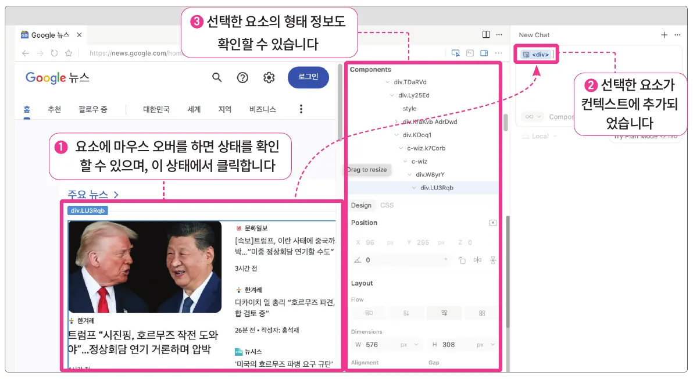This screenshot has height=379, width=693.
Task: Flip the element vertically
Action: click(x=493, y=260)
